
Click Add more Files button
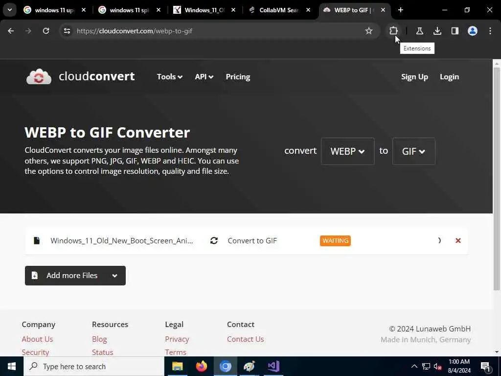[75, 276]
